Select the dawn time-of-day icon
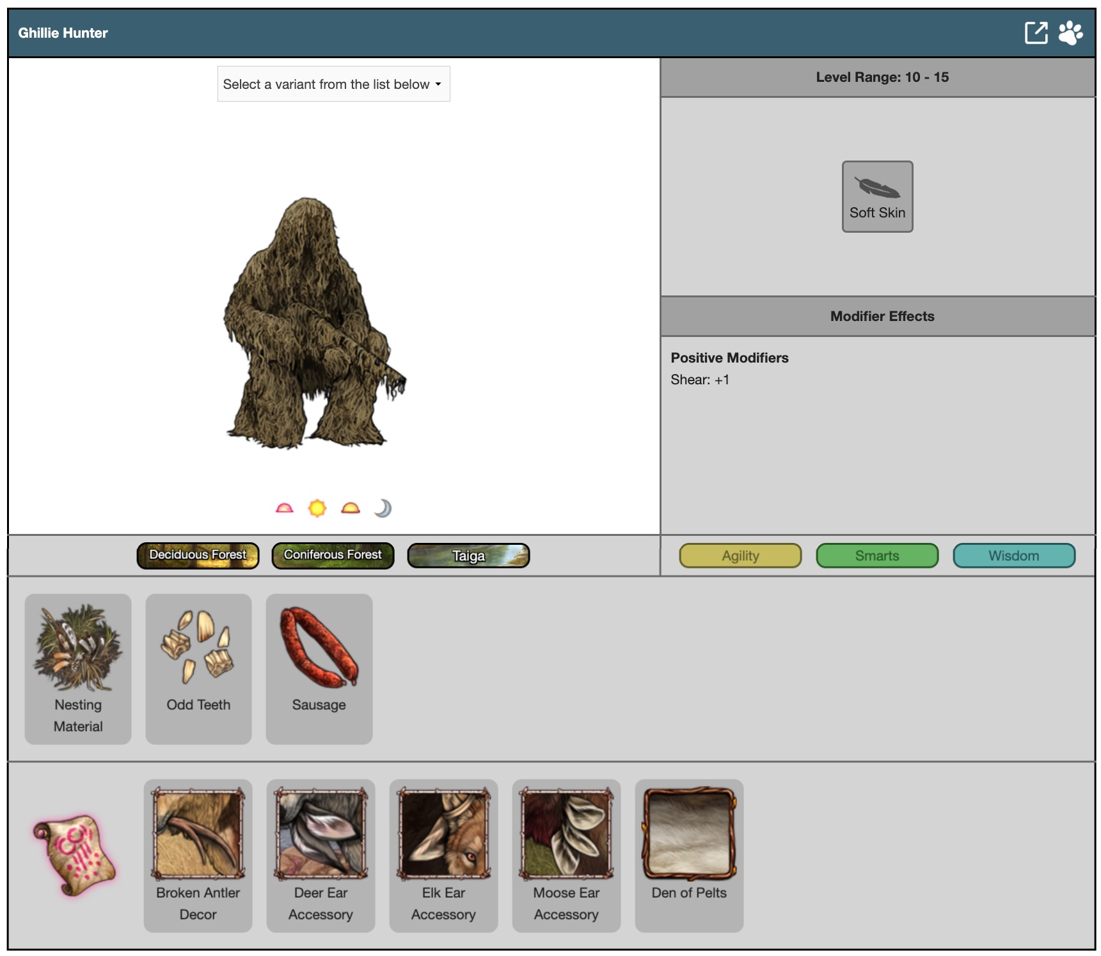 (x=284, y=508)
